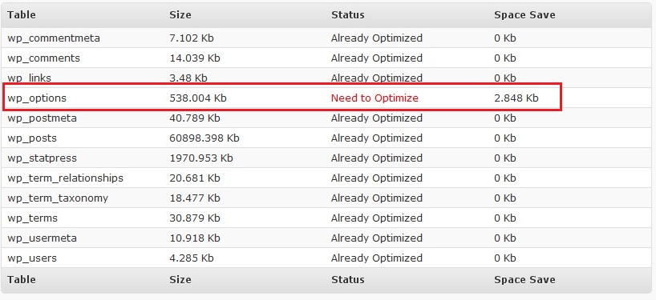This screenshot has height=300, width=656.
Task: Click the top Size column header
Action: 180,15
